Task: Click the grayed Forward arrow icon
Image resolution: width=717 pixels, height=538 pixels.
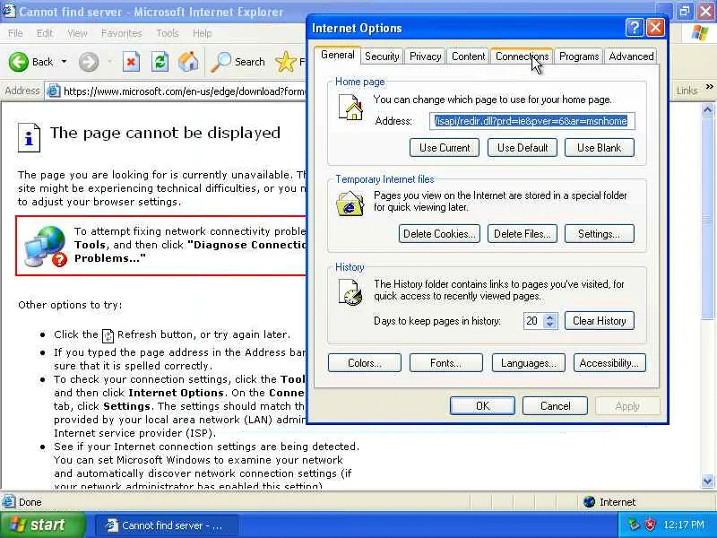Action: pos(88,62)
